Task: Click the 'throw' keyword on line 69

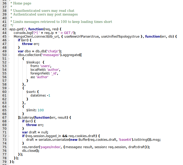Action: click(x=32, y=125)
